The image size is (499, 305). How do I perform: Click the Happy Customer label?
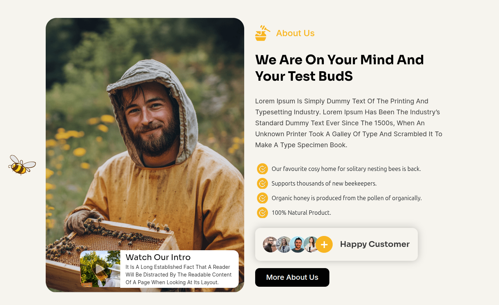[x=375, y=244]
